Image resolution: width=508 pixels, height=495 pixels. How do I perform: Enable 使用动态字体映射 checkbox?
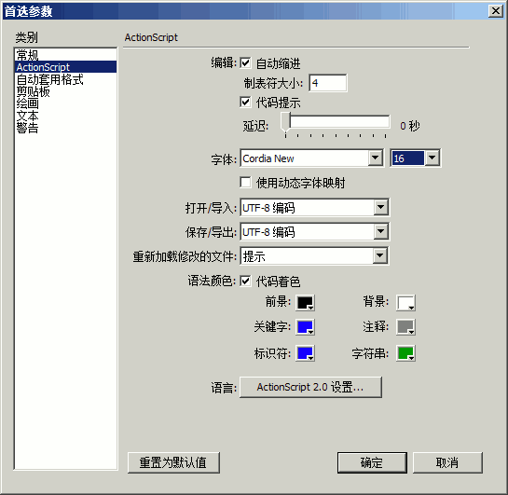tap(245, 182)
